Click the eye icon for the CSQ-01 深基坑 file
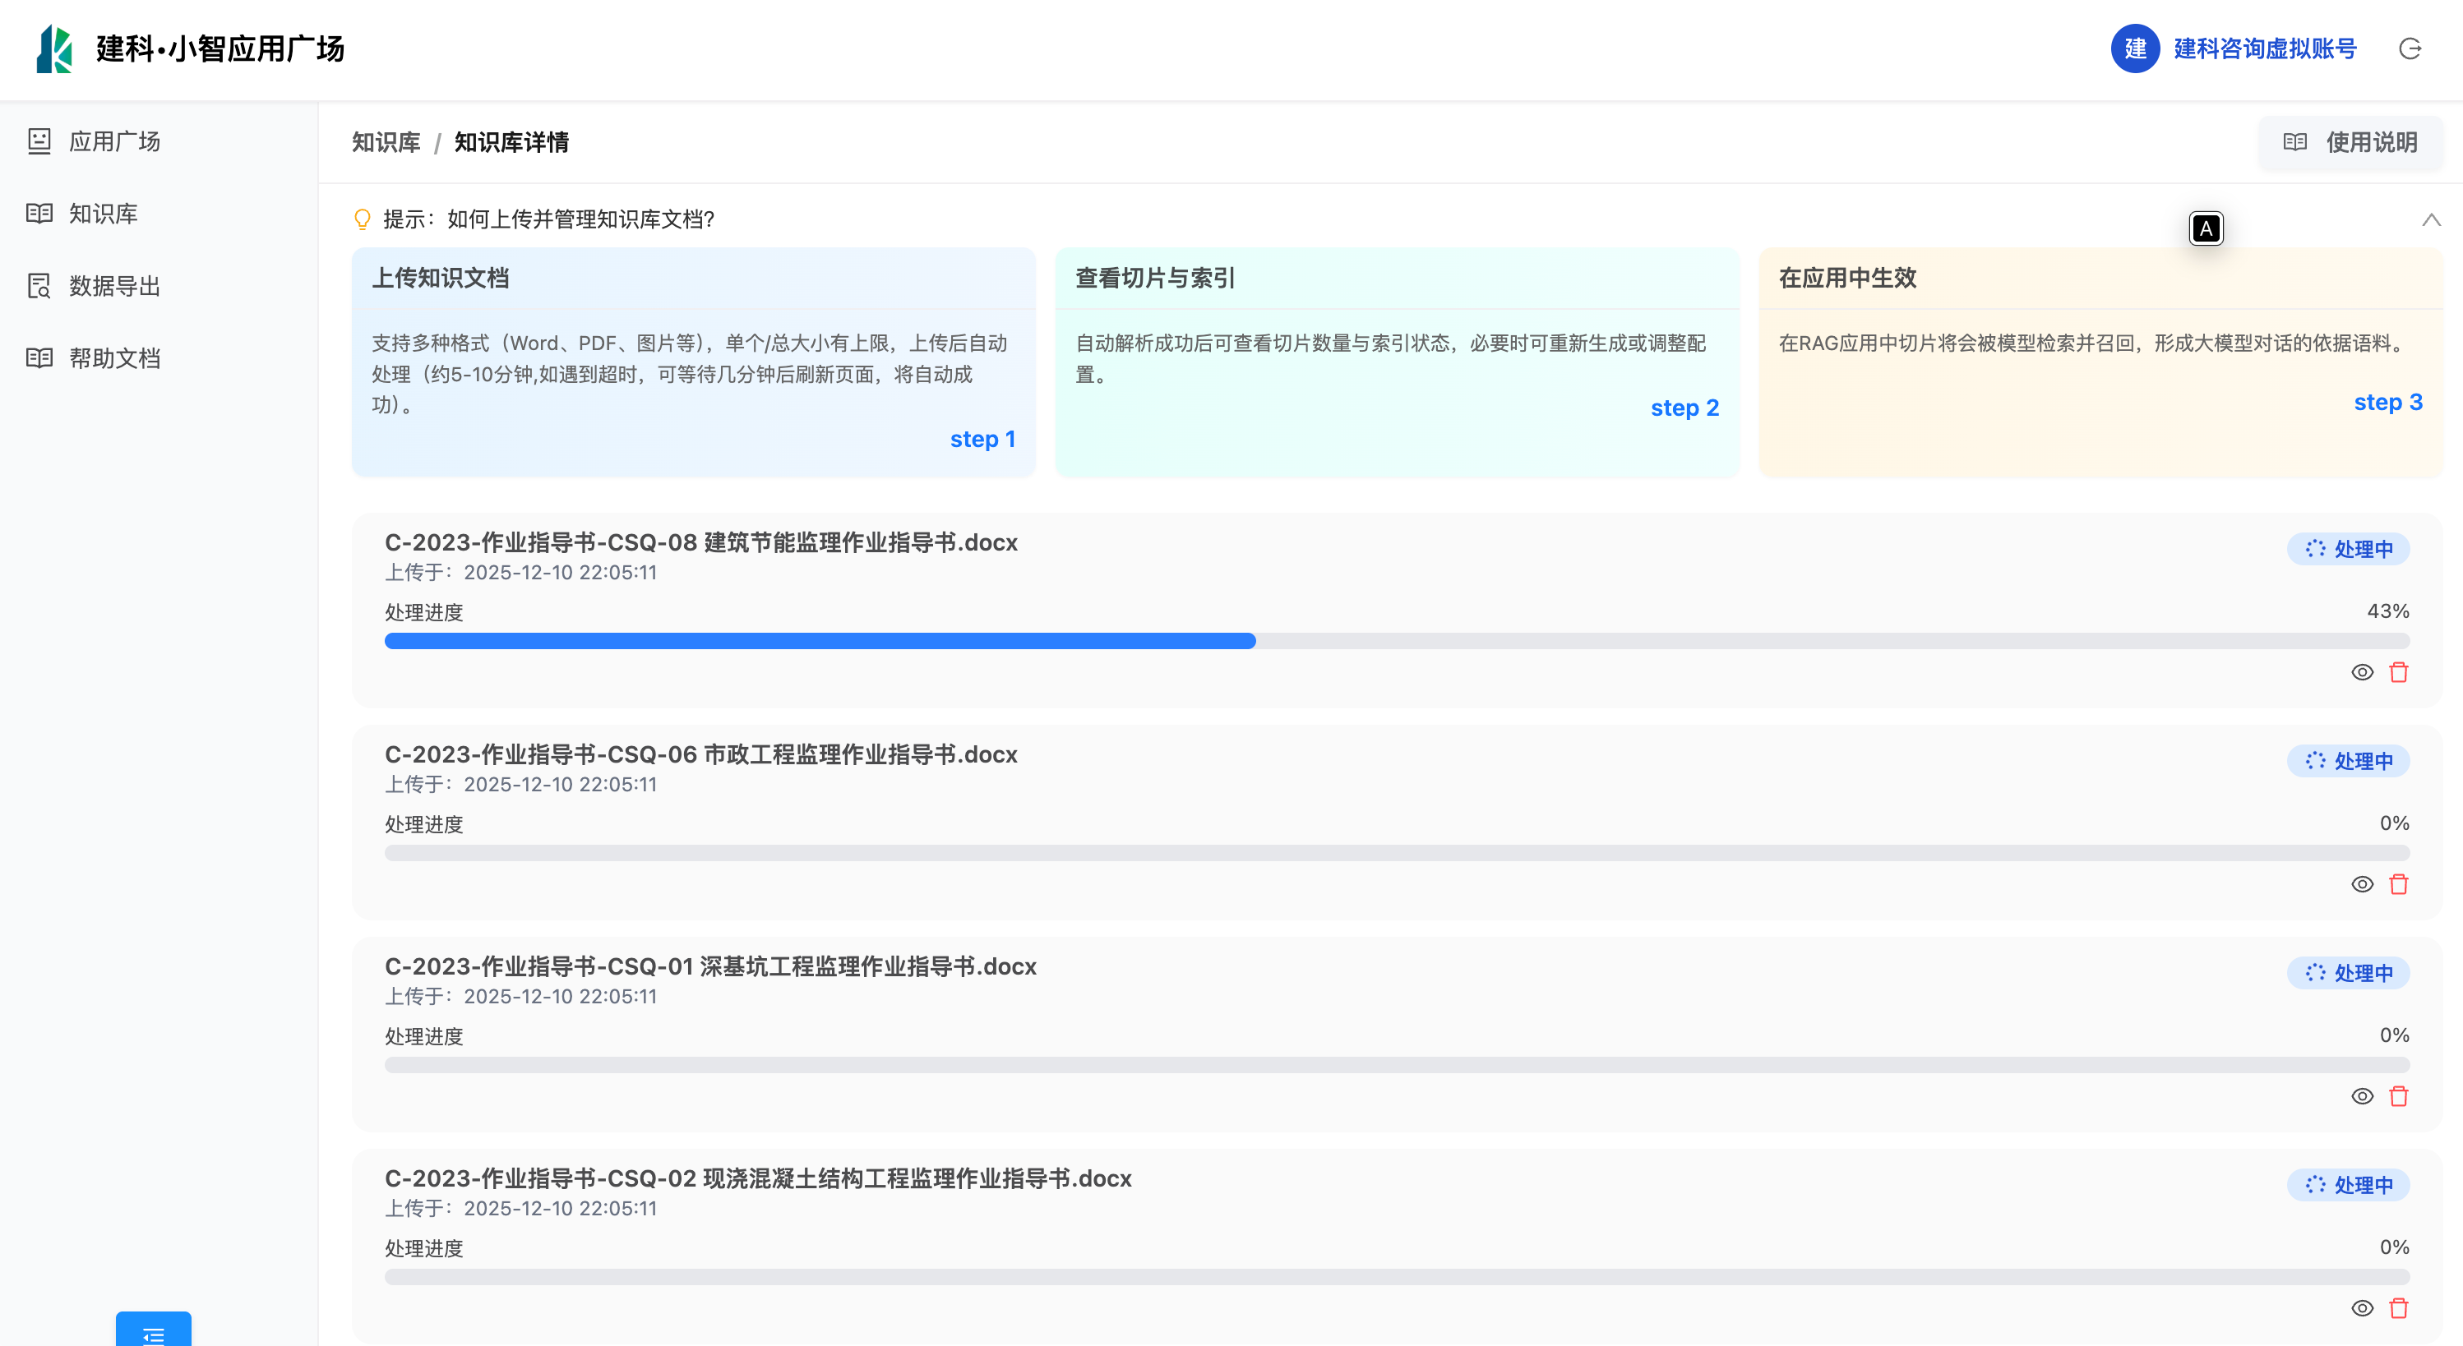This screenshot has width=2463, height=1346. 2362,1096
